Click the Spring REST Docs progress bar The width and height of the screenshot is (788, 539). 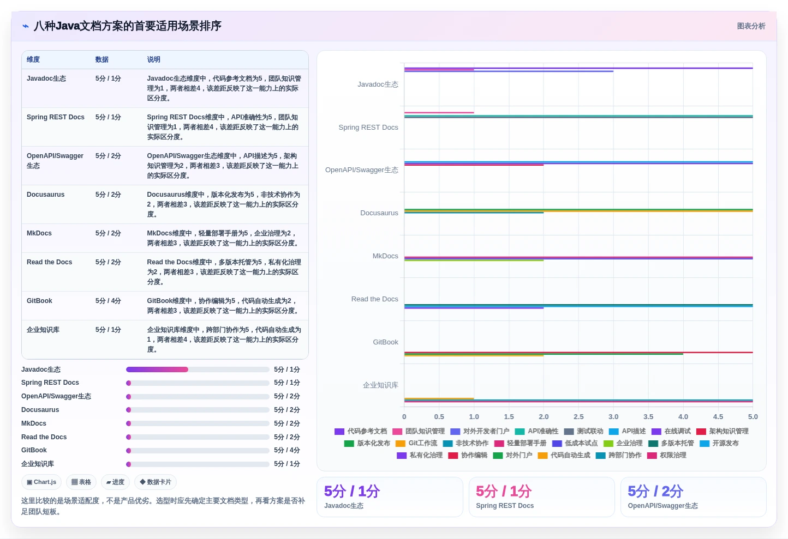click(198, 383)
